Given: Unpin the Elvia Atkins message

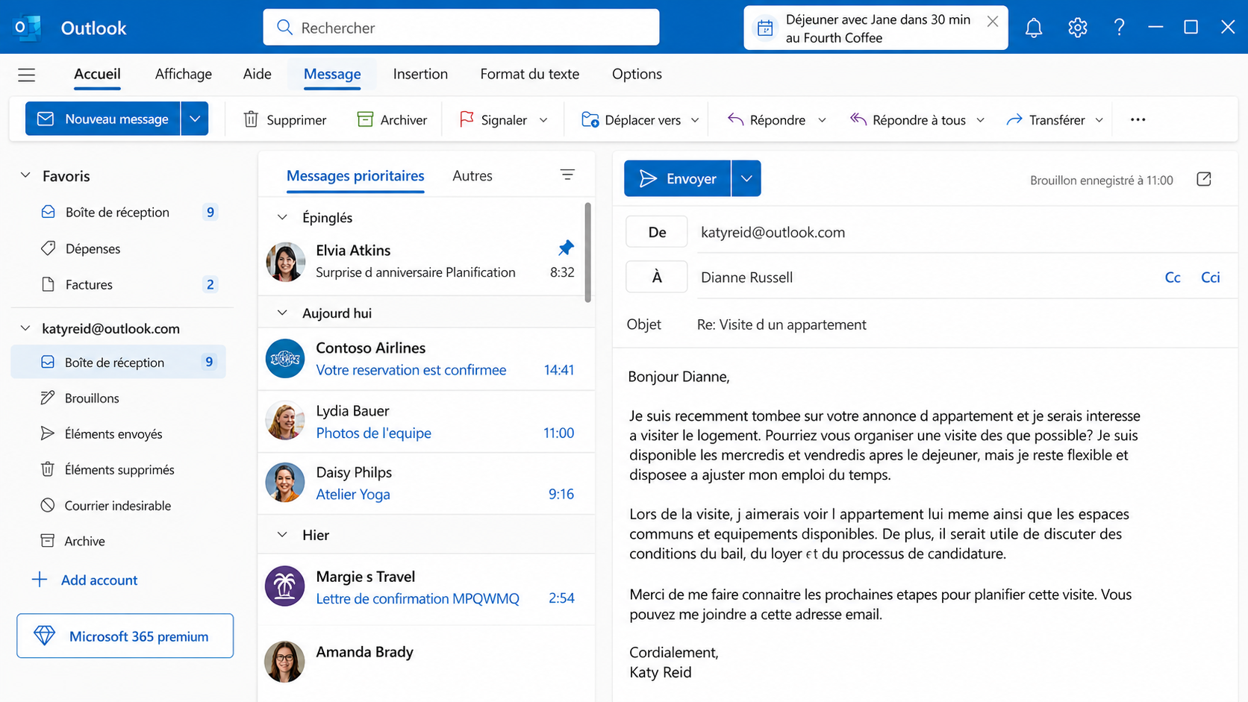Looking at the screenshot, I should pos(566,248).
